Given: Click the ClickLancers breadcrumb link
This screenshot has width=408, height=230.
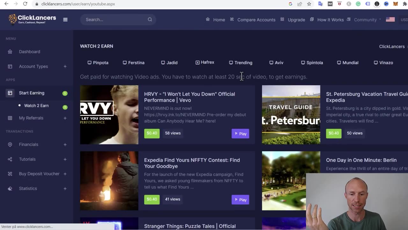Looking at the screenshot, I should 392,46.
